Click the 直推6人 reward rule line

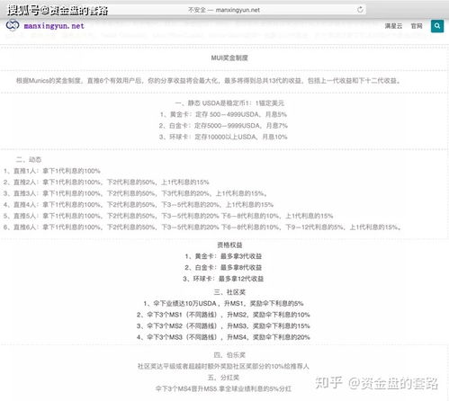[x=202, y=227]
